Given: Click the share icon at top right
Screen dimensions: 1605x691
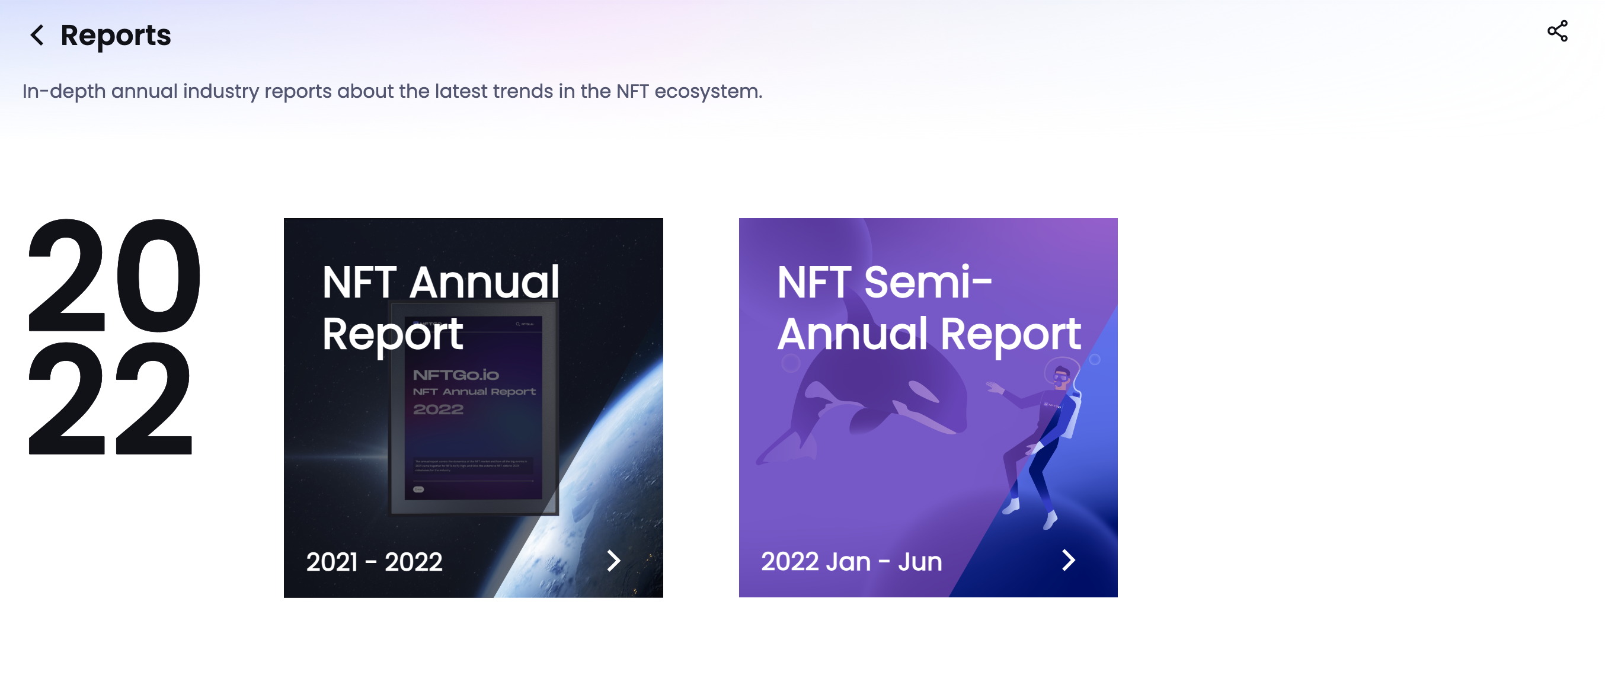Looking at the screenshot, I should [1557, 31].
